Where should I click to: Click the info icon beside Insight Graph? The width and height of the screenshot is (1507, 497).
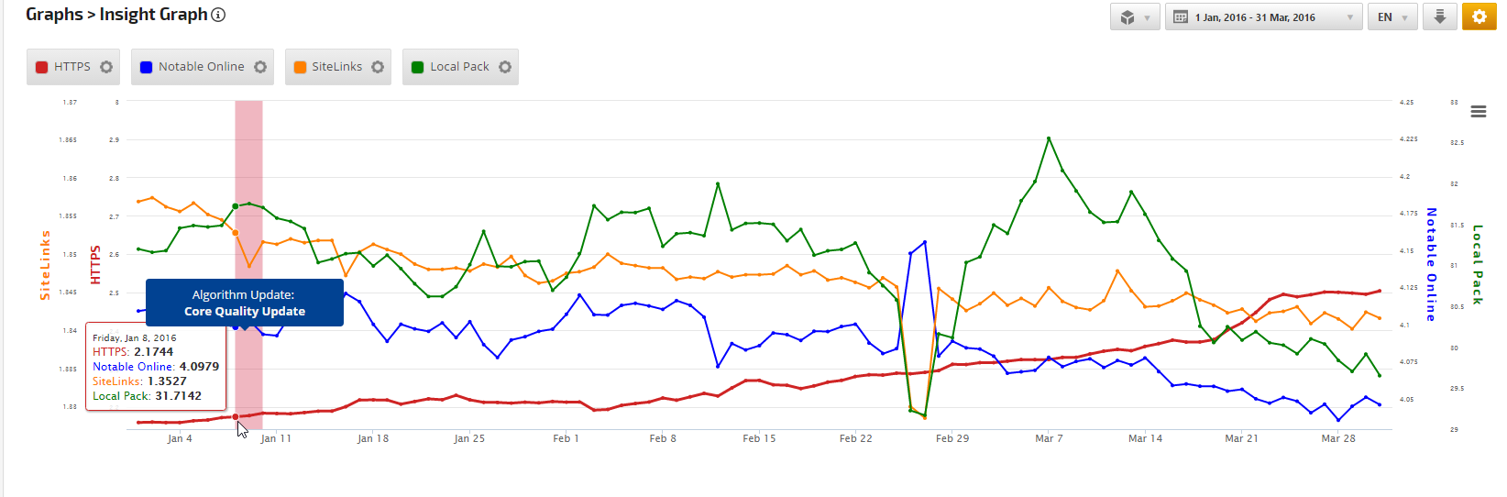click(x=218, y=15)
